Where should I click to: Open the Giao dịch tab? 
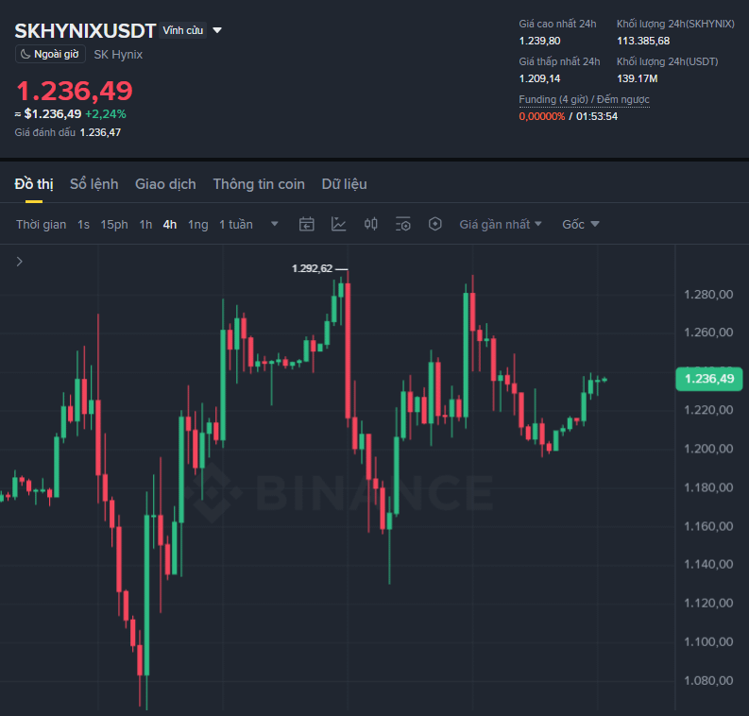(x=165, y=184)
